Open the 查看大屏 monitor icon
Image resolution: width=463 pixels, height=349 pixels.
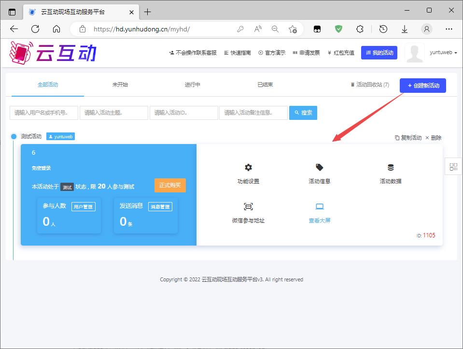tap(320, 206)
